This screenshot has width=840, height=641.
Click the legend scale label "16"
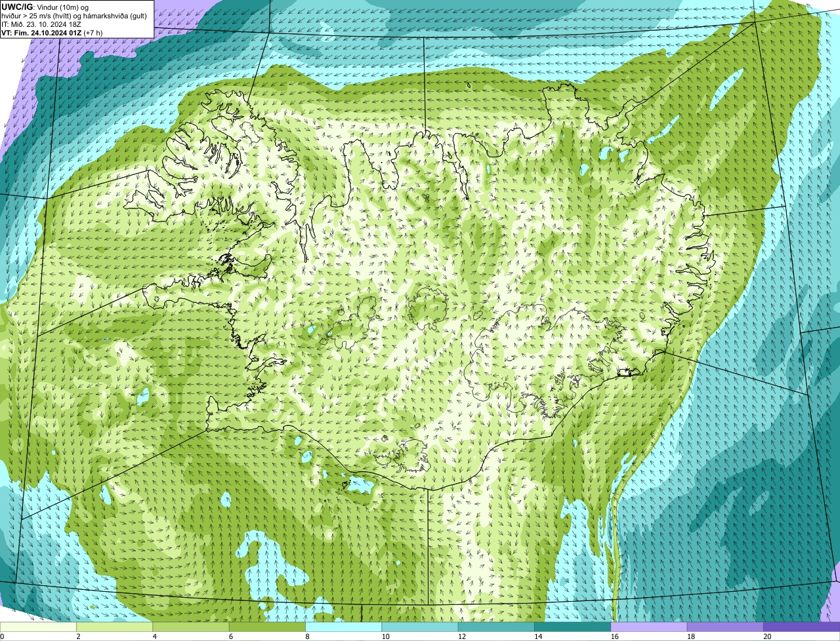(x=615, y=636)
